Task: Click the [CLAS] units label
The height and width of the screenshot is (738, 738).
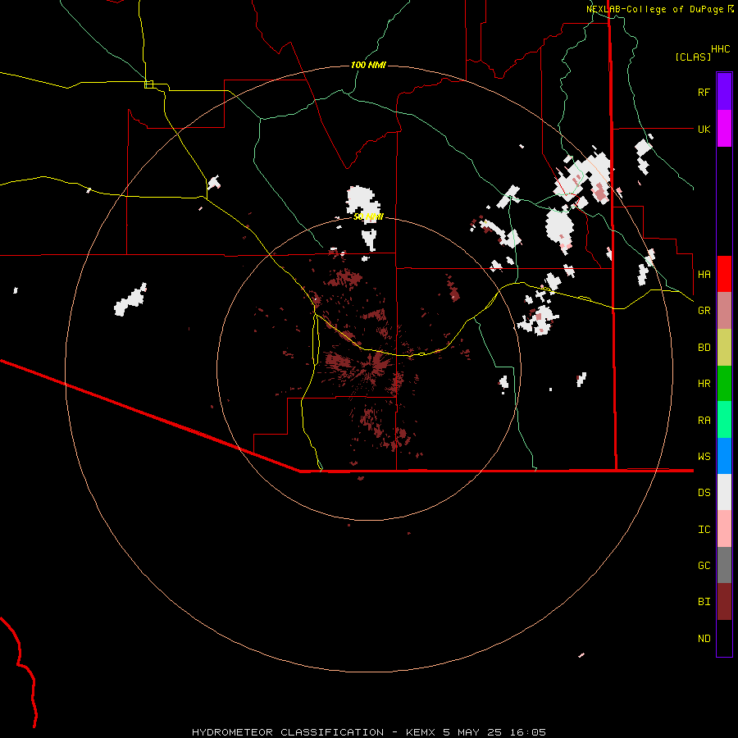Action: click(693, 57)
